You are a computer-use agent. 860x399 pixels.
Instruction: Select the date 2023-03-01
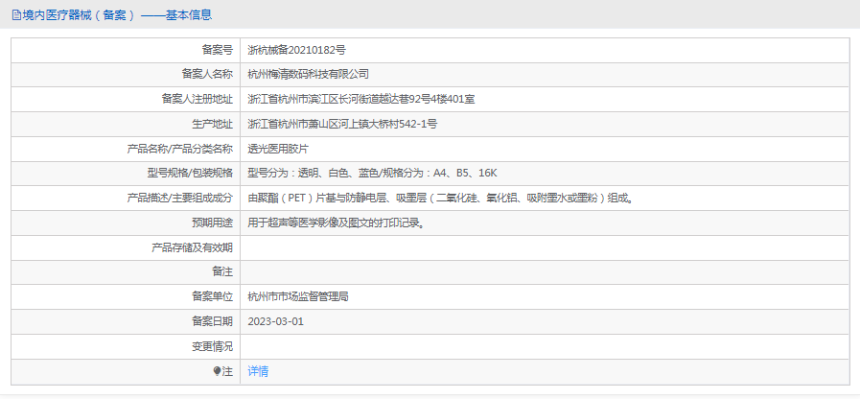[x=275, y=321]
